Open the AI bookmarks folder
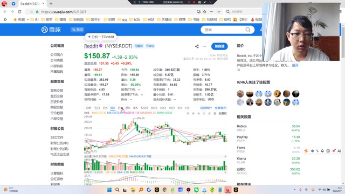Image resolution: width=345 pixels, height=194 pixels. (x=34, y=19)
